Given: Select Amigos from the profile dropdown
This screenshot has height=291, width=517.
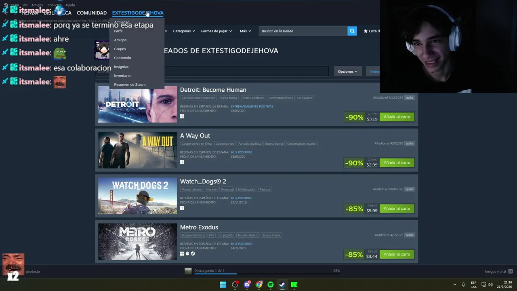Looking at the screenshot, I should pos(120,40).
